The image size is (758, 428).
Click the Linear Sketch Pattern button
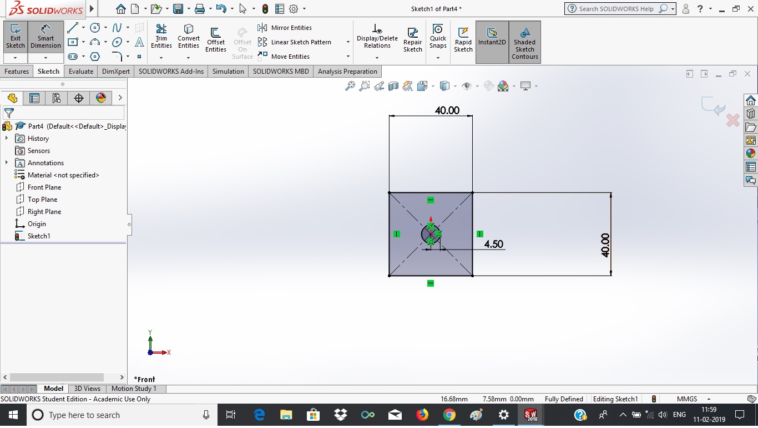pos(295,42)
